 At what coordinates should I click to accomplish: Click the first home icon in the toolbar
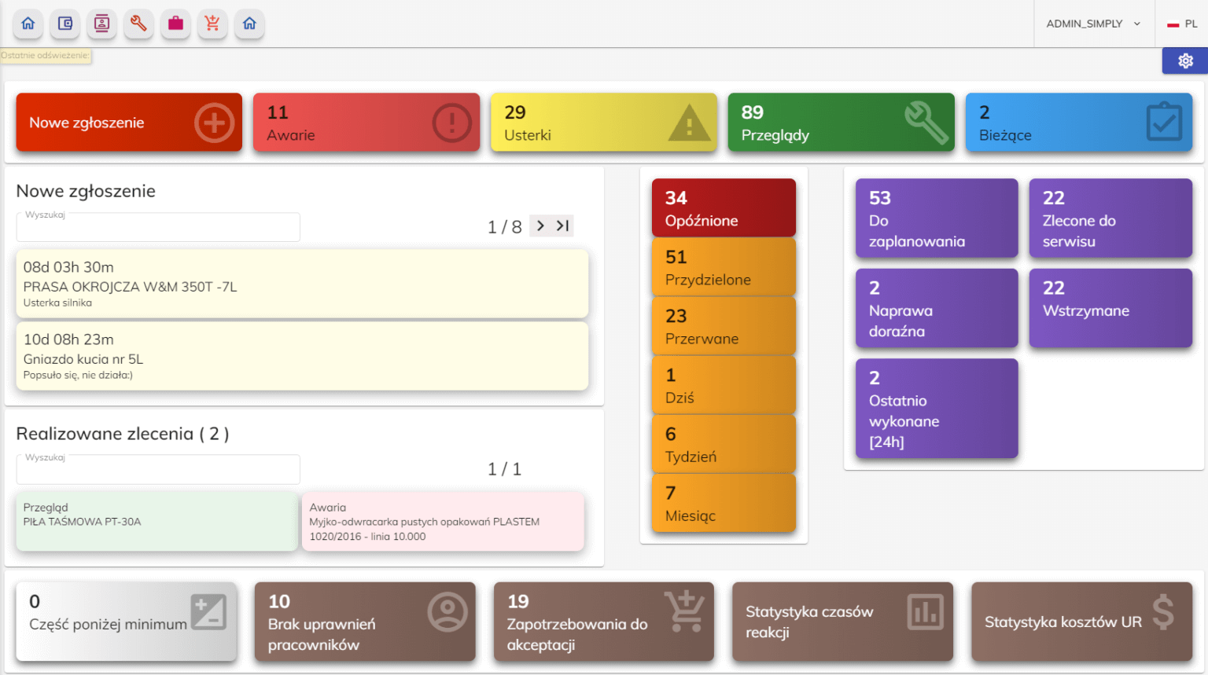(28, 24)
